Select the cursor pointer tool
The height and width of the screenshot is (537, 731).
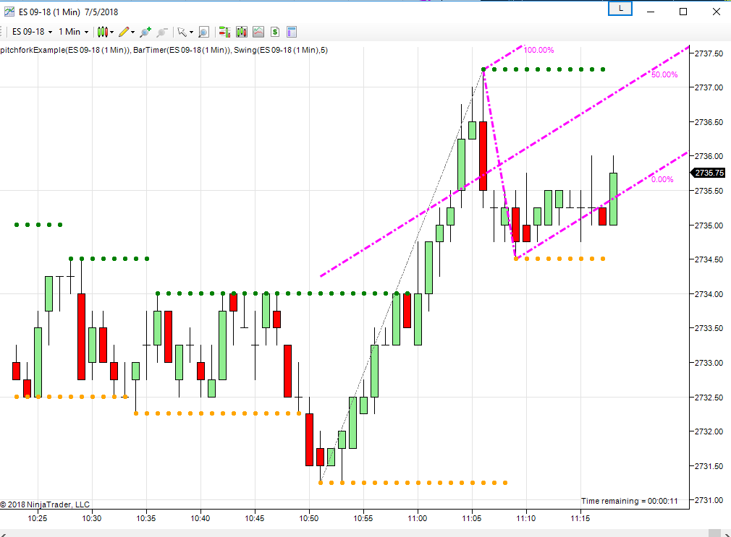(182, 32)
